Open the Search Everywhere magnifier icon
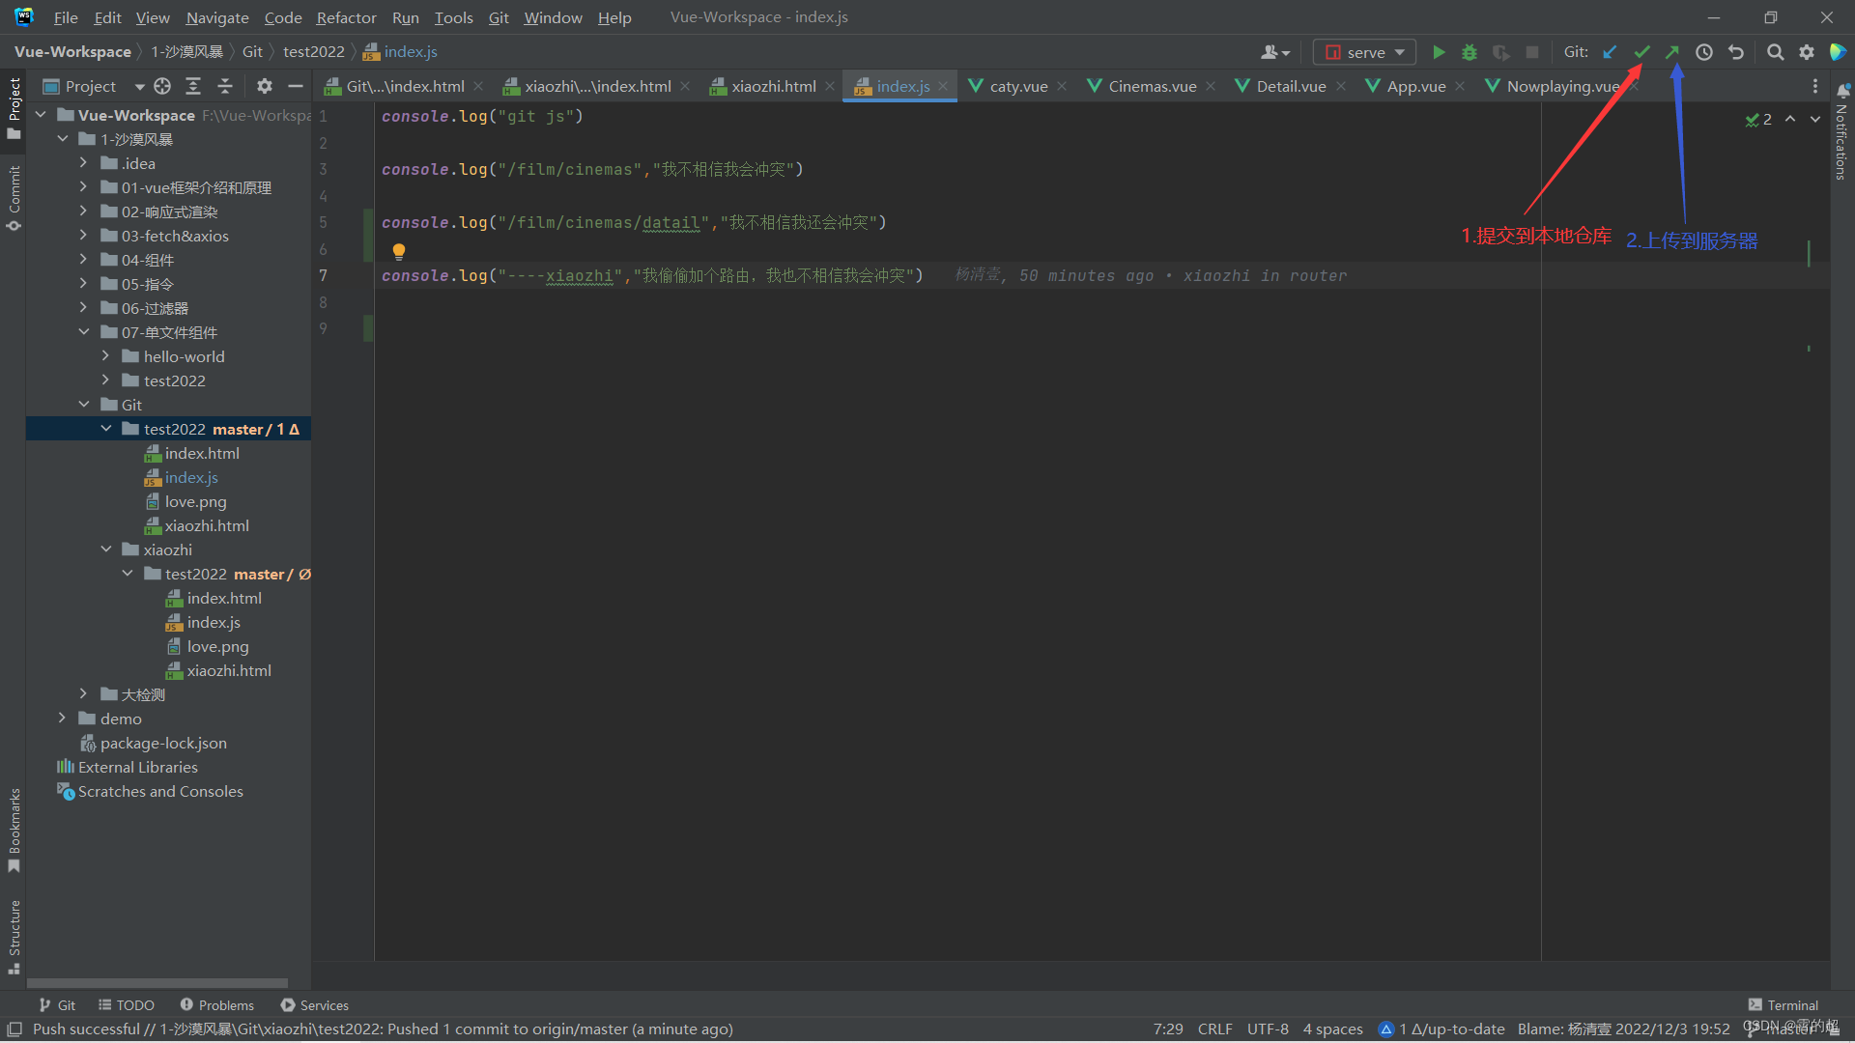The image size is (1855, 1043). point(1775,52)
